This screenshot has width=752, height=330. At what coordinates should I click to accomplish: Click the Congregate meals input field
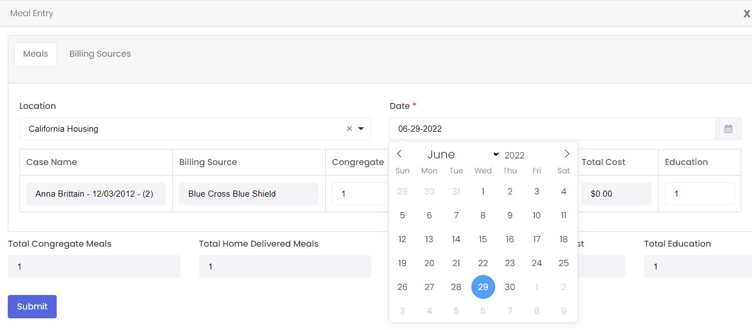click(358, 194)
